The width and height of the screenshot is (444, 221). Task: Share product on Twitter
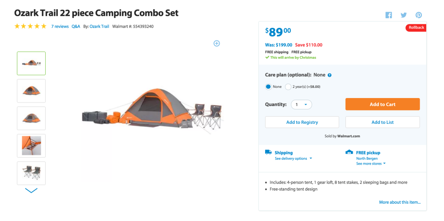click(x=404, y=15)
